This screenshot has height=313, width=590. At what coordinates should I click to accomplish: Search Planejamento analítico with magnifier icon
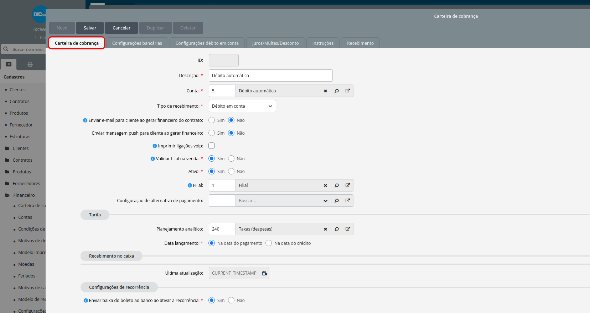(x=337, y=229)
